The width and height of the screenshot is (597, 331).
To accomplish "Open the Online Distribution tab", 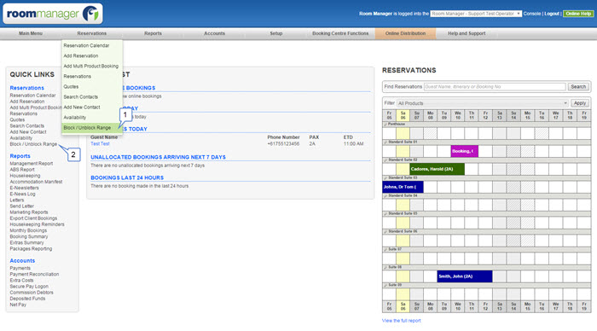I will coord(405,33).
